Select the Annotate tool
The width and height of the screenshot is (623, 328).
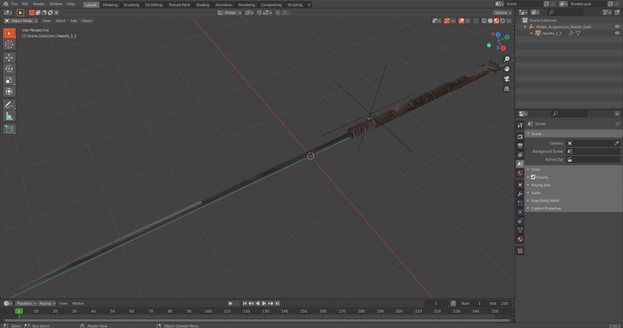(9, 105)
